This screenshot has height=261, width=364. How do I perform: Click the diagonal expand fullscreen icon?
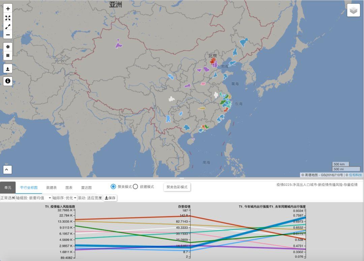click(8, 27)
